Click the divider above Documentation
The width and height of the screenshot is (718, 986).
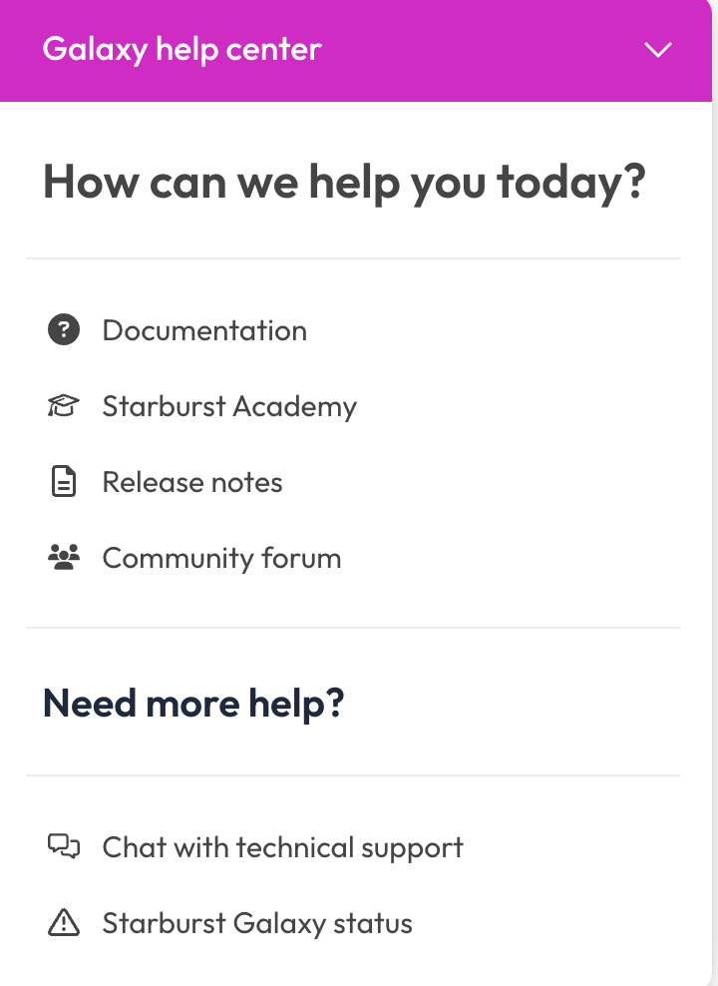(x=353, y=257)
